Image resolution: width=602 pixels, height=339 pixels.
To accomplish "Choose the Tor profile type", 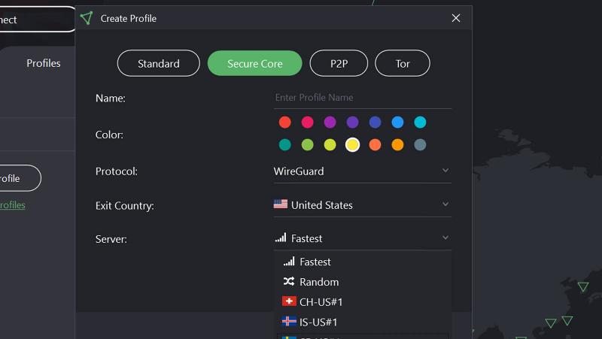I will pos(403,63).
